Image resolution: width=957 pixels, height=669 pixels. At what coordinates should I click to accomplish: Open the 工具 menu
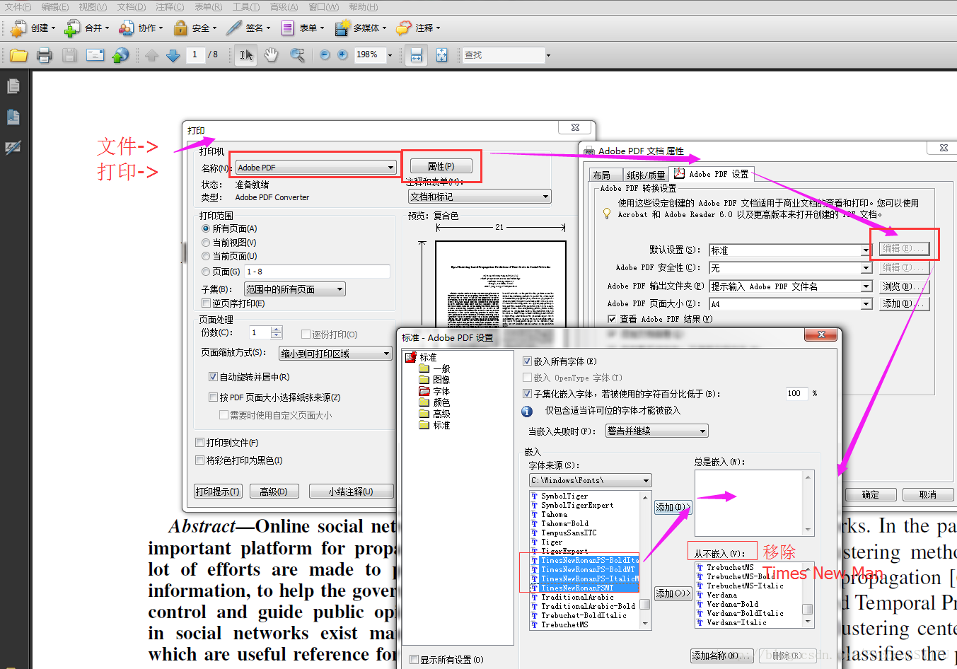click(245, 7)
